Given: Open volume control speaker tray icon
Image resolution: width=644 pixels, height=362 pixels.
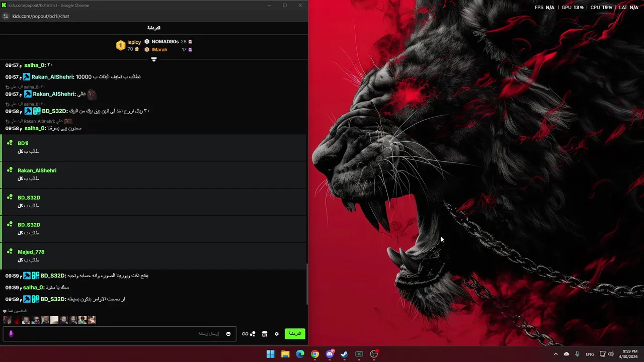Looking at the screenshot, I should click(611, 354).
